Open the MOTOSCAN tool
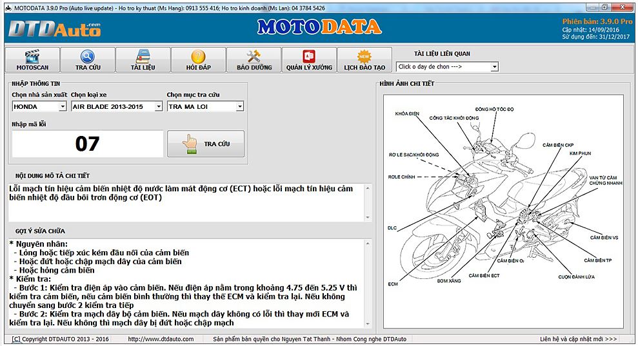This screenshot has height=346, width=638. (x=32, y=60)
